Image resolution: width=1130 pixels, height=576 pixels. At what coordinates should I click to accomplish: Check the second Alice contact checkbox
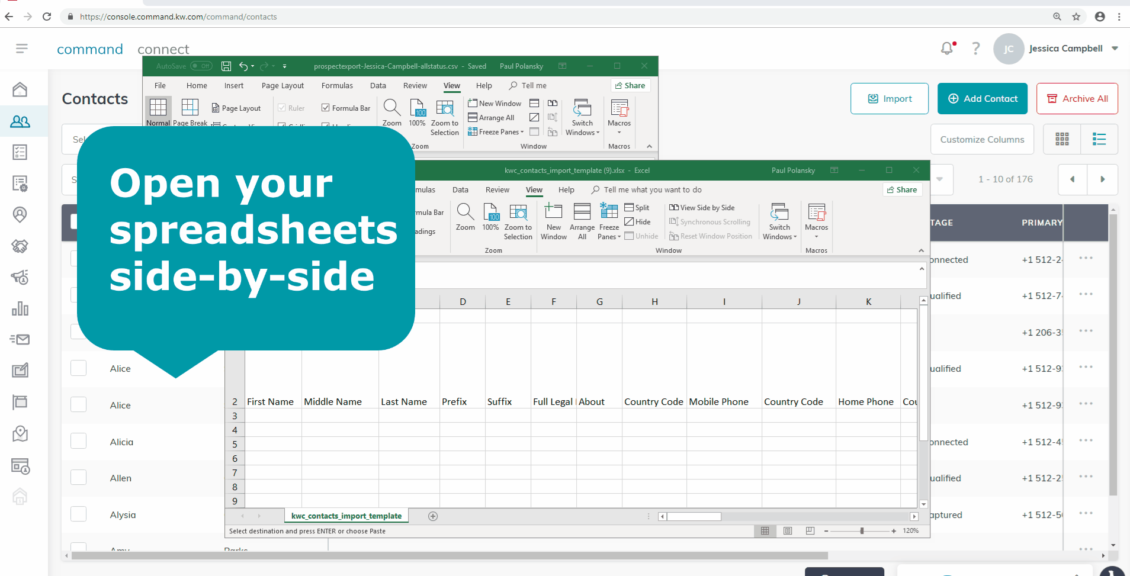point(79,405)
